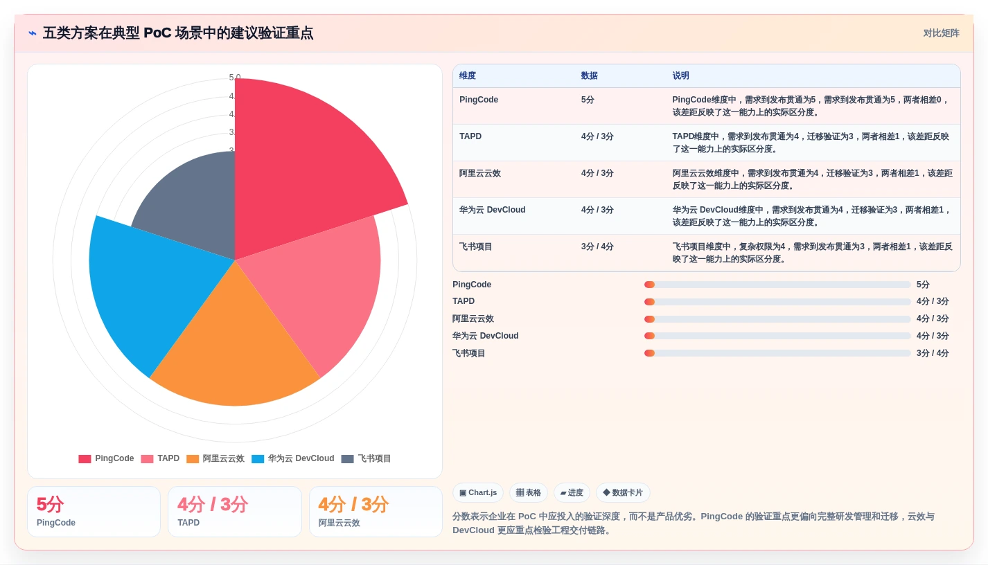Open the TAPD 4分 / 3分 data card
Screen dimensions: 988x565
click(x=235, y=512)
